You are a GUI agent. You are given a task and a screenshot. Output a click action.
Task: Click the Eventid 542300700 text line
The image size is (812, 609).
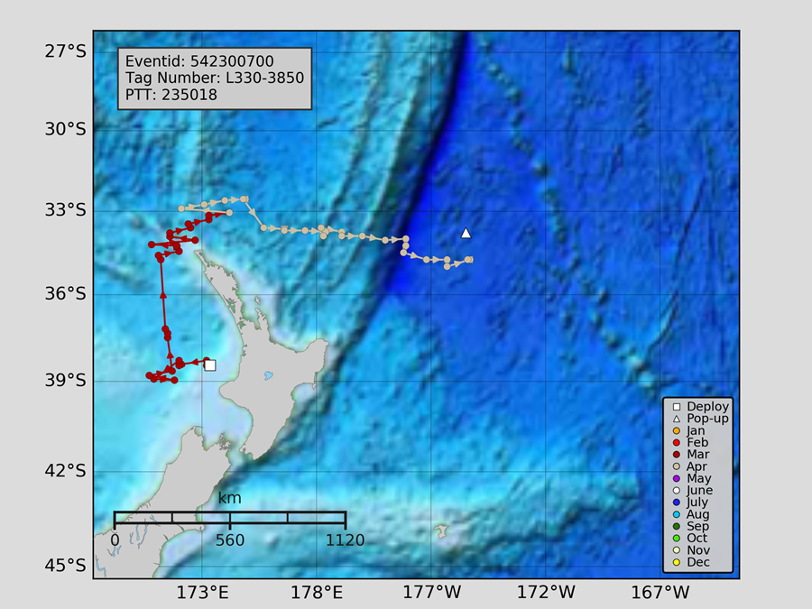(x=199, y=61)
